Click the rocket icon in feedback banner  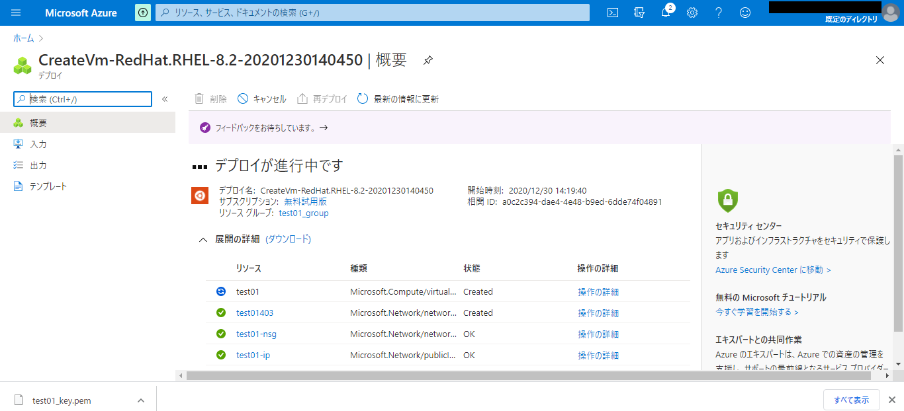pos(205,128)
